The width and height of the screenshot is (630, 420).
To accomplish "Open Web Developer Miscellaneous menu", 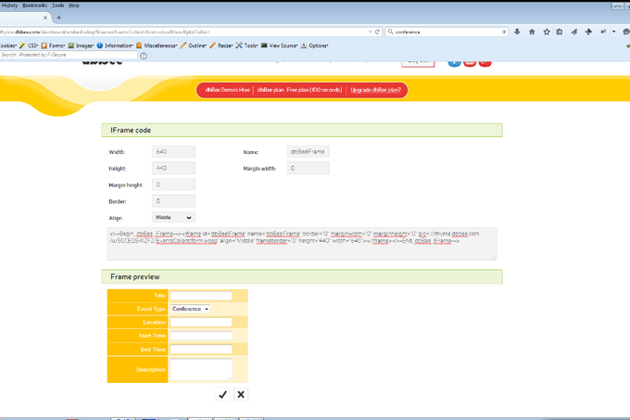I will coord(157,45).
